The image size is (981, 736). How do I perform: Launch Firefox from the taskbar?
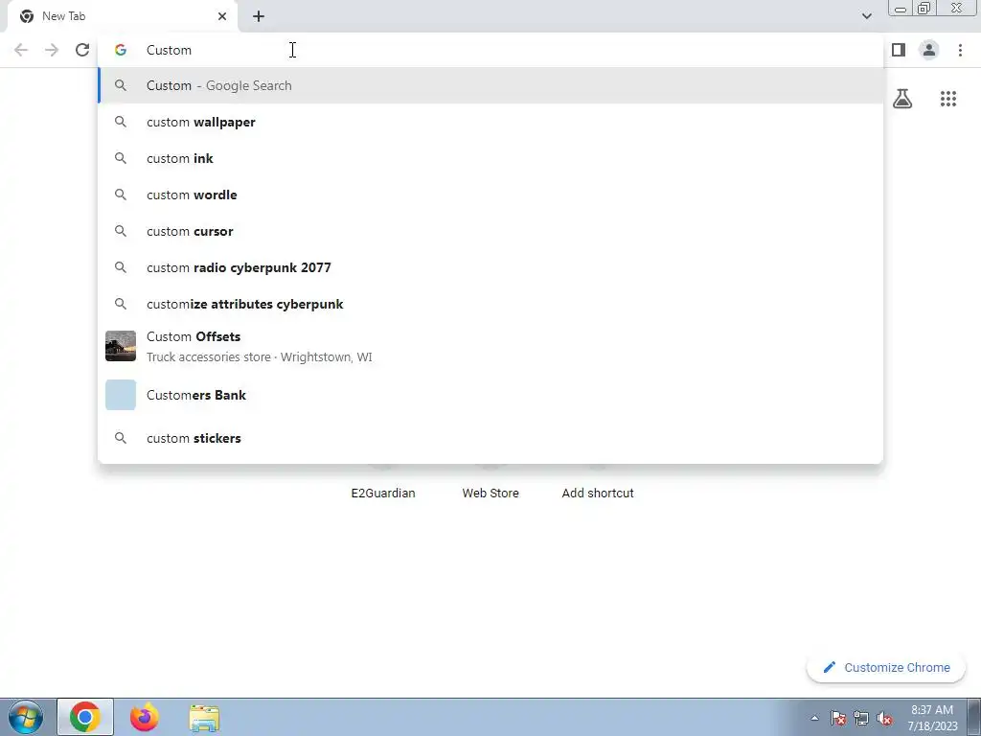(145, 717)
